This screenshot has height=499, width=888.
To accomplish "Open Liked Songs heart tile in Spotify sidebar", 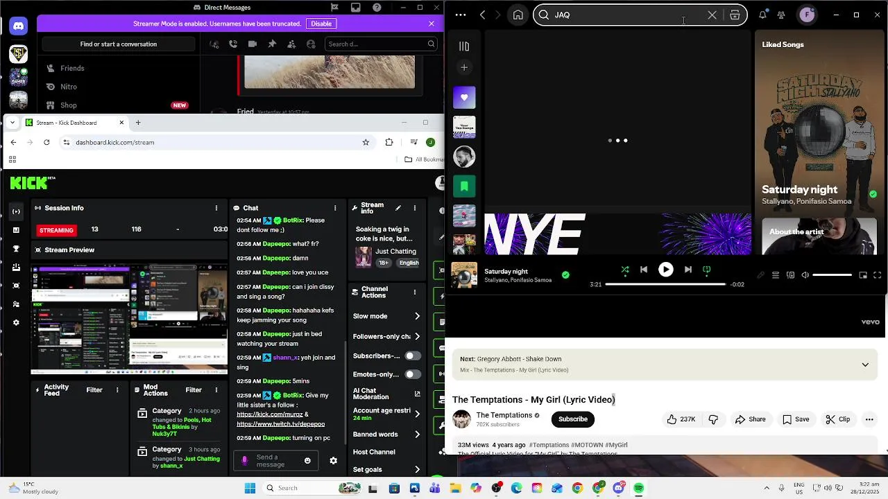I will [464, 98].
